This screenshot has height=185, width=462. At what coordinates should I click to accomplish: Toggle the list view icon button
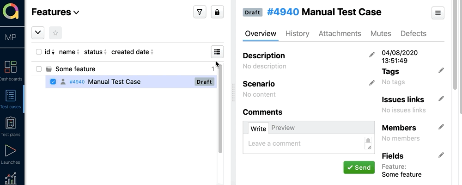click(217, 52)
